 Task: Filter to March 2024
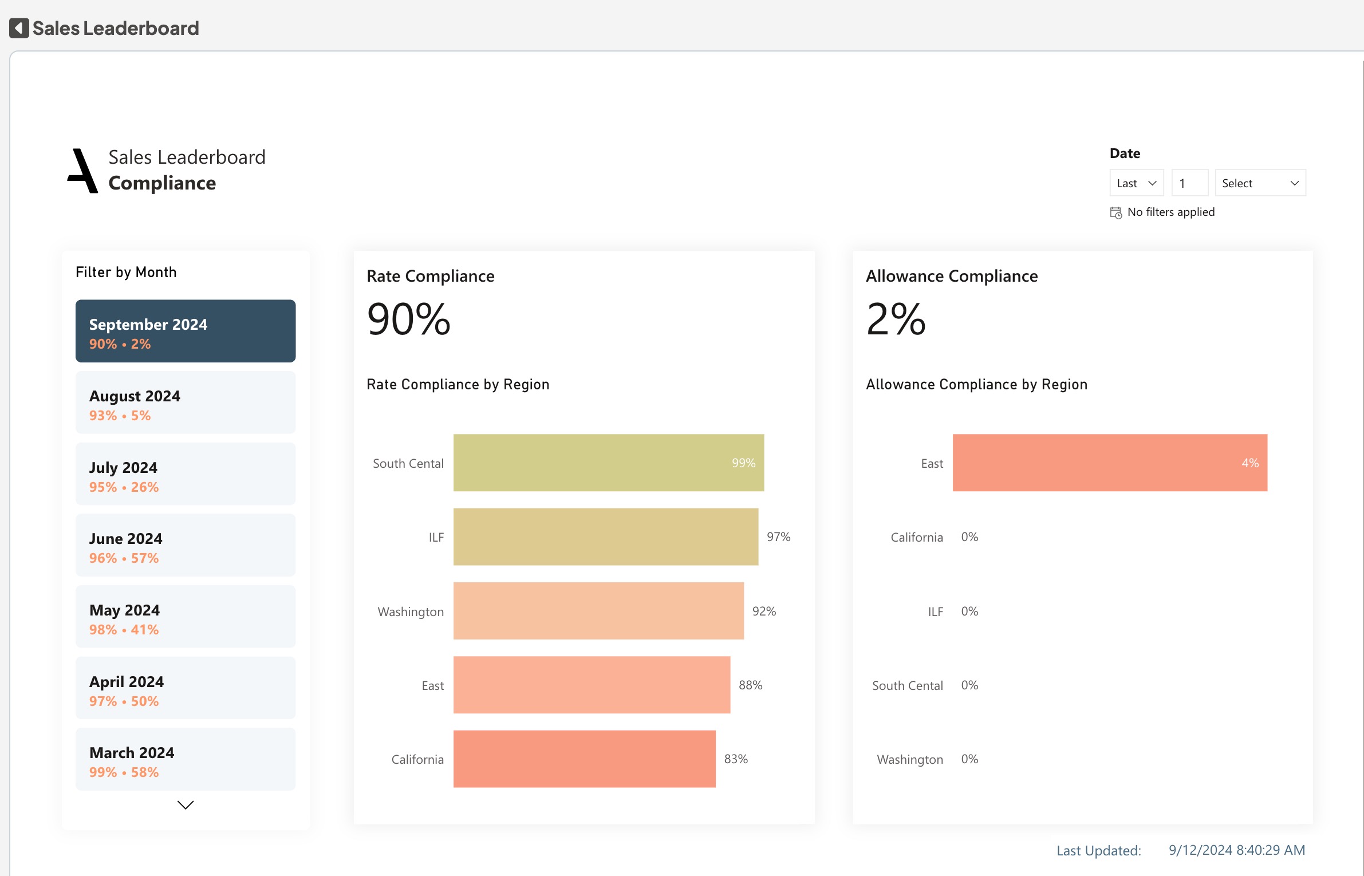[186, 759]
